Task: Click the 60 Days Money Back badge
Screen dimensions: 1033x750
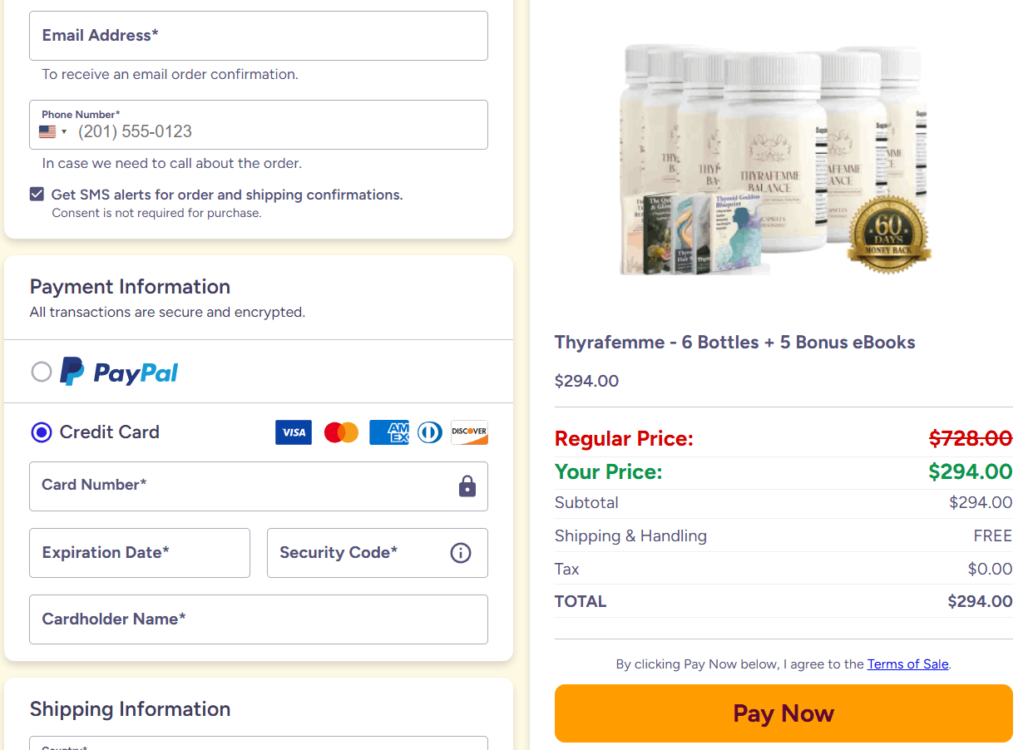Action: [x=888, y=234]
